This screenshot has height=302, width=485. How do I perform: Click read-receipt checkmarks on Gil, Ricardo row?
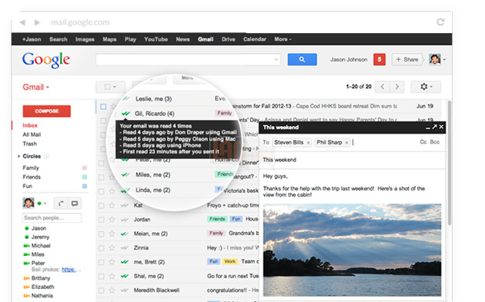pos(125,114)
